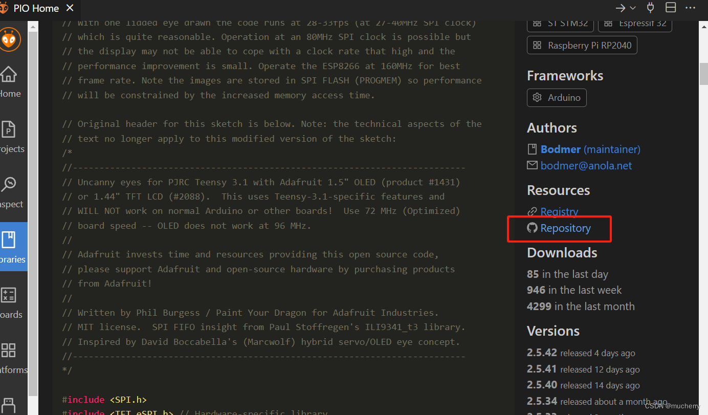Open the Bodmer (maintainer) author link

[590, 149]
